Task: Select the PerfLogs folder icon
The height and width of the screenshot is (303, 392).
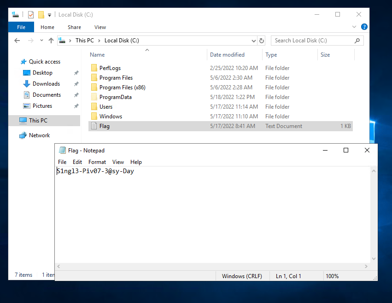Action: 94,68
